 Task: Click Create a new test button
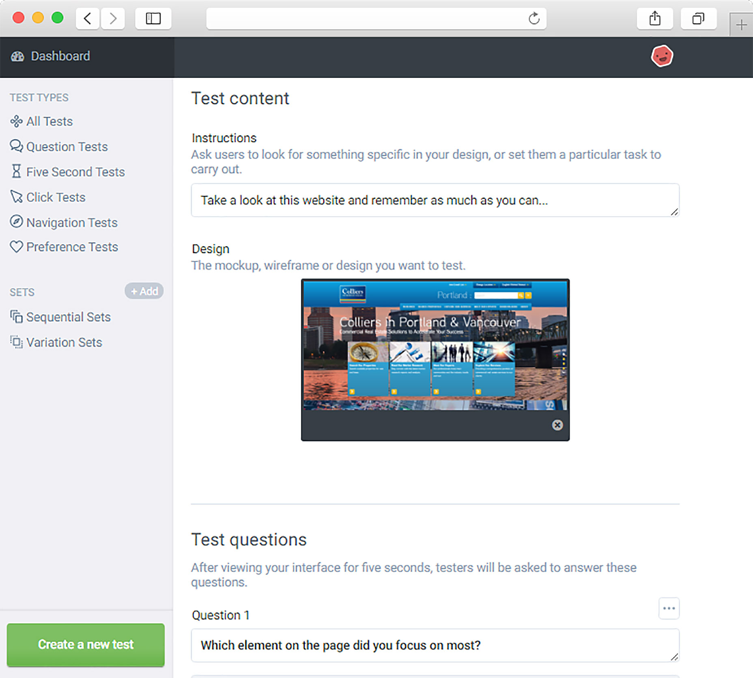coord(86,645)
